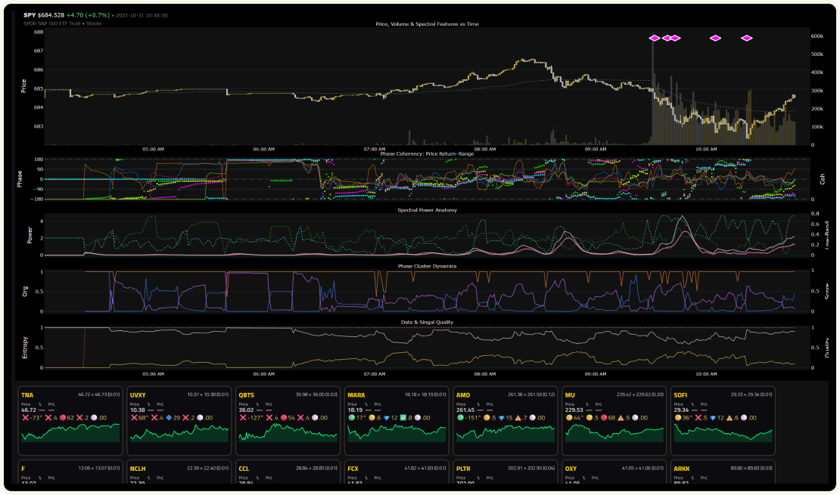Open the TNA ticker card title
840x495 pixels.
tap(27, 394)
